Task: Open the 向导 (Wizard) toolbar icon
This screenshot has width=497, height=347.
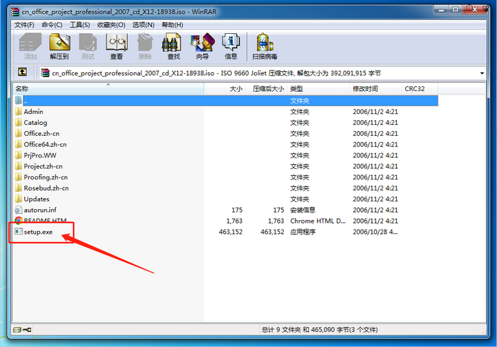Action: [202, 46]
